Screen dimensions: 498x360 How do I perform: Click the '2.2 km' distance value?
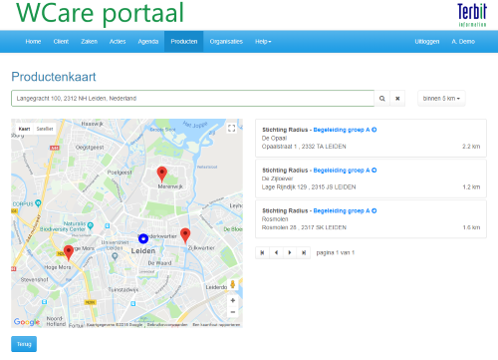(x=471, y=147)
